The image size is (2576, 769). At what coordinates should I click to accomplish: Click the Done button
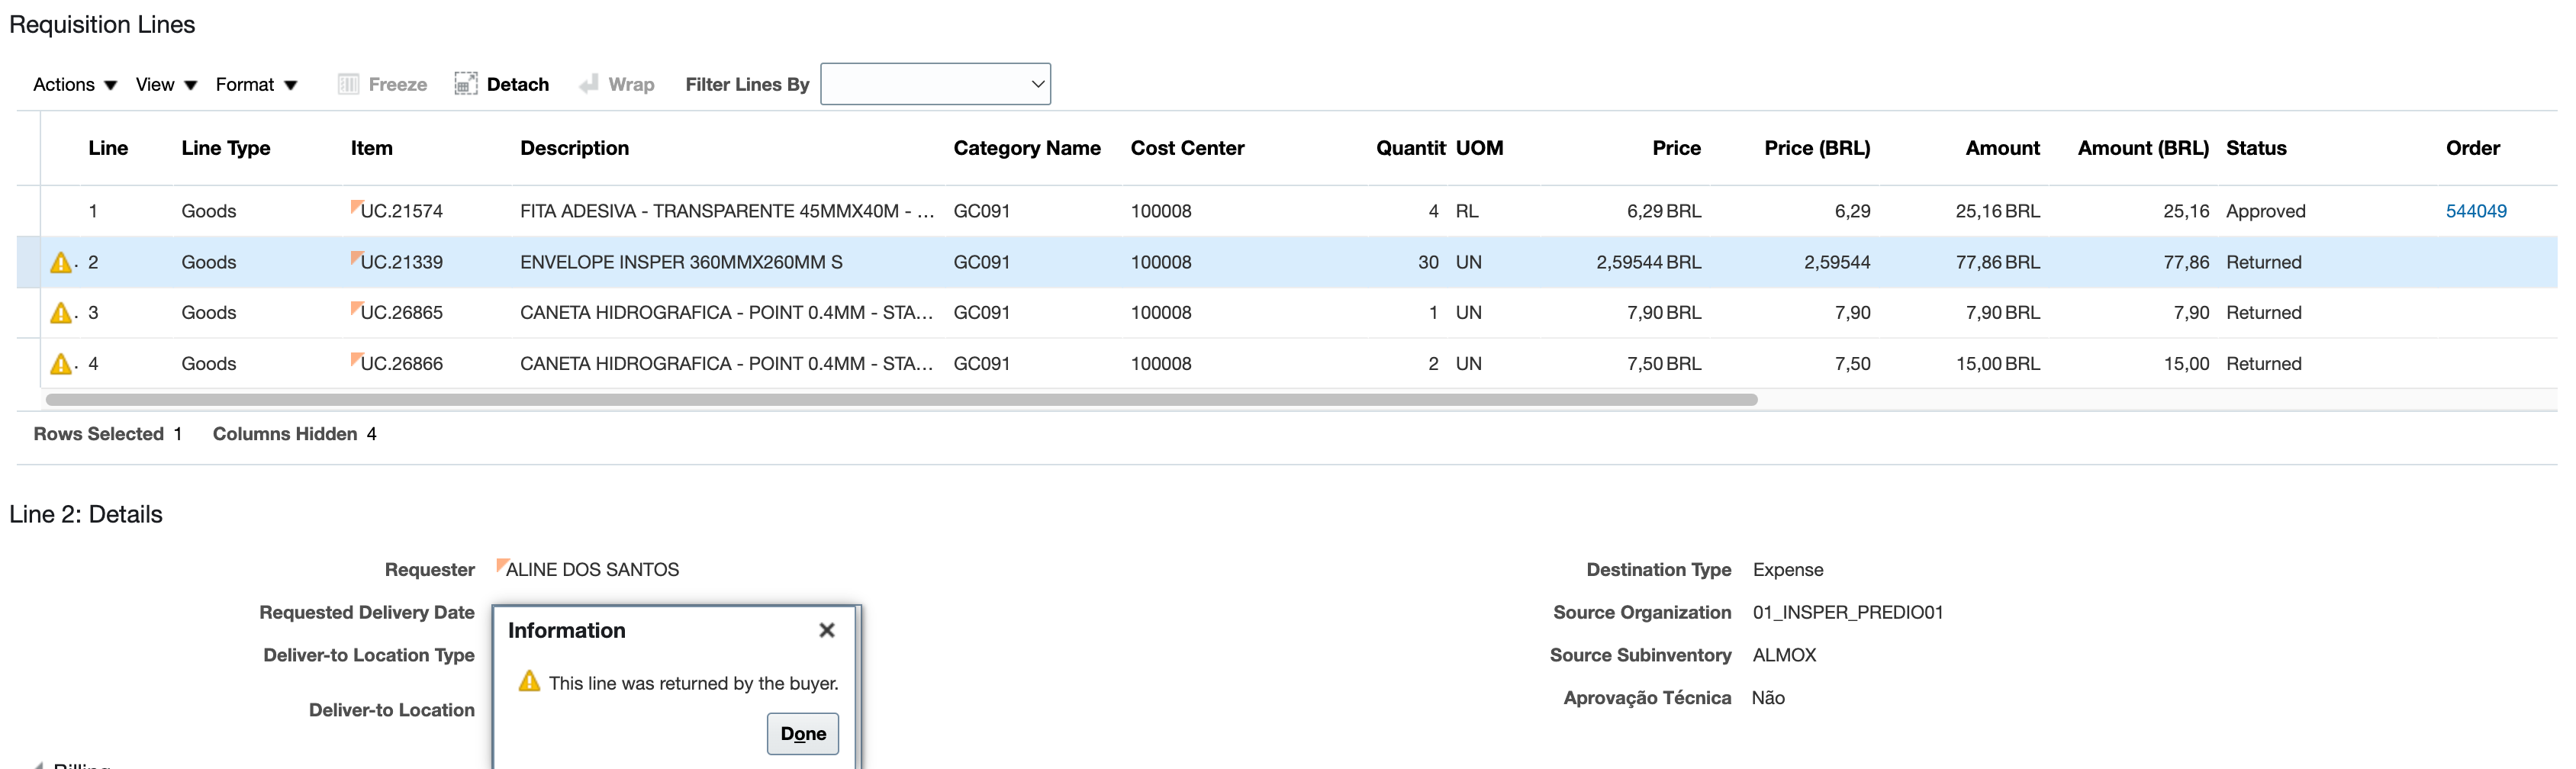click(802, 733)
